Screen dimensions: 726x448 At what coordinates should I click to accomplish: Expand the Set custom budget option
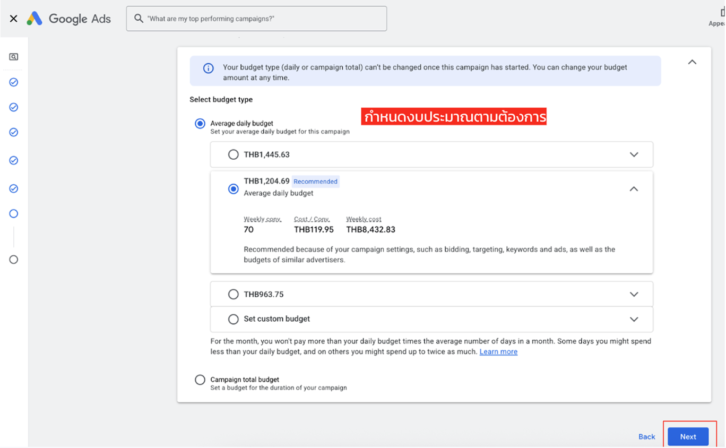(x=634, y=319)
